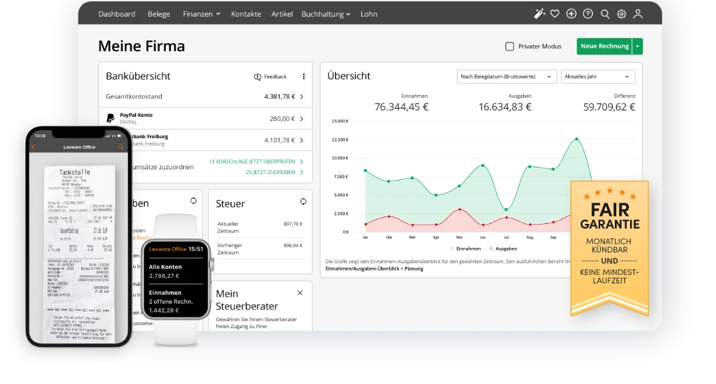Close the Mein Steuerberater card

point(299,293)
